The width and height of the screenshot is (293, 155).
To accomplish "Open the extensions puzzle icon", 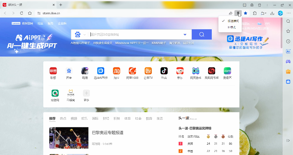I will 255,13.
